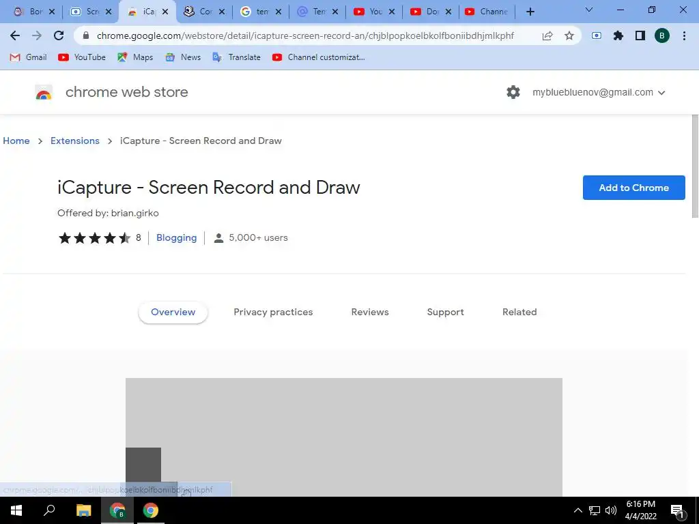Select the Overview tab
The image size is (699, 524).
[173, 312]
